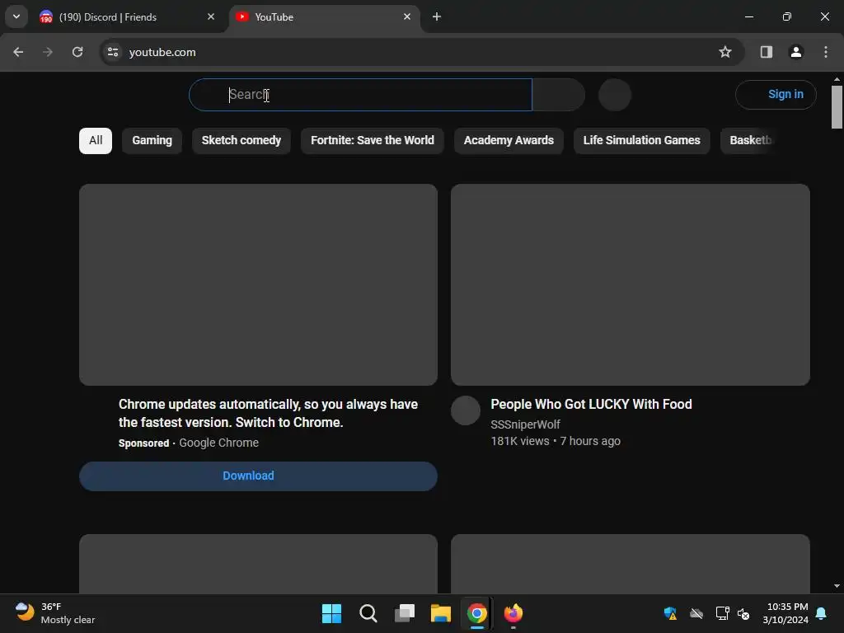844x633 pixels.
Task: Open the Chrome profile icon
Action: click(795, 52)
